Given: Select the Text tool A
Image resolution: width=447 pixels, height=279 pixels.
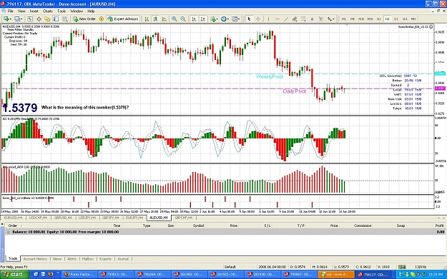Looking at the screenshot, I should click(312, 19).
